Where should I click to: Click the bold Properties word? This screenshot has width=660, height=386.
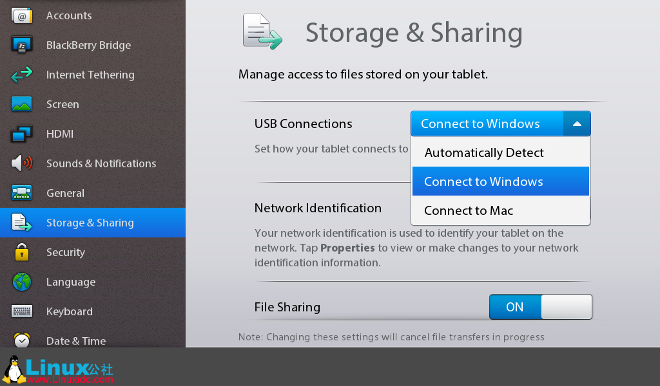(347, 248)
